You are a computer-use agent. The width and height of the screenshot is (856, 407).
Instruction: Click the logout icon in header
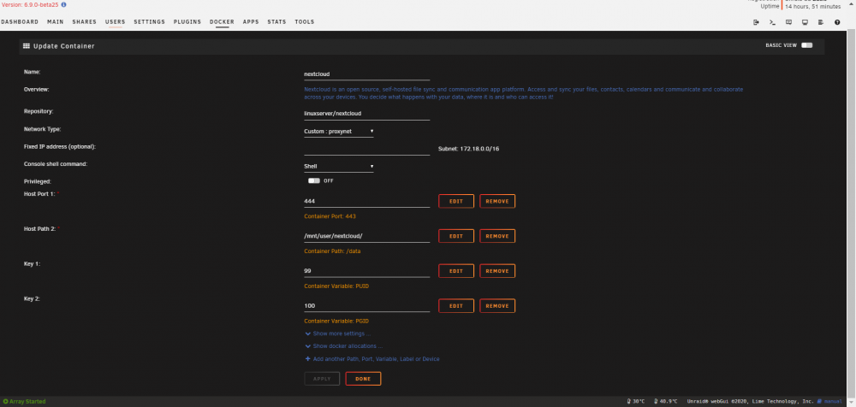pos(756,22)
